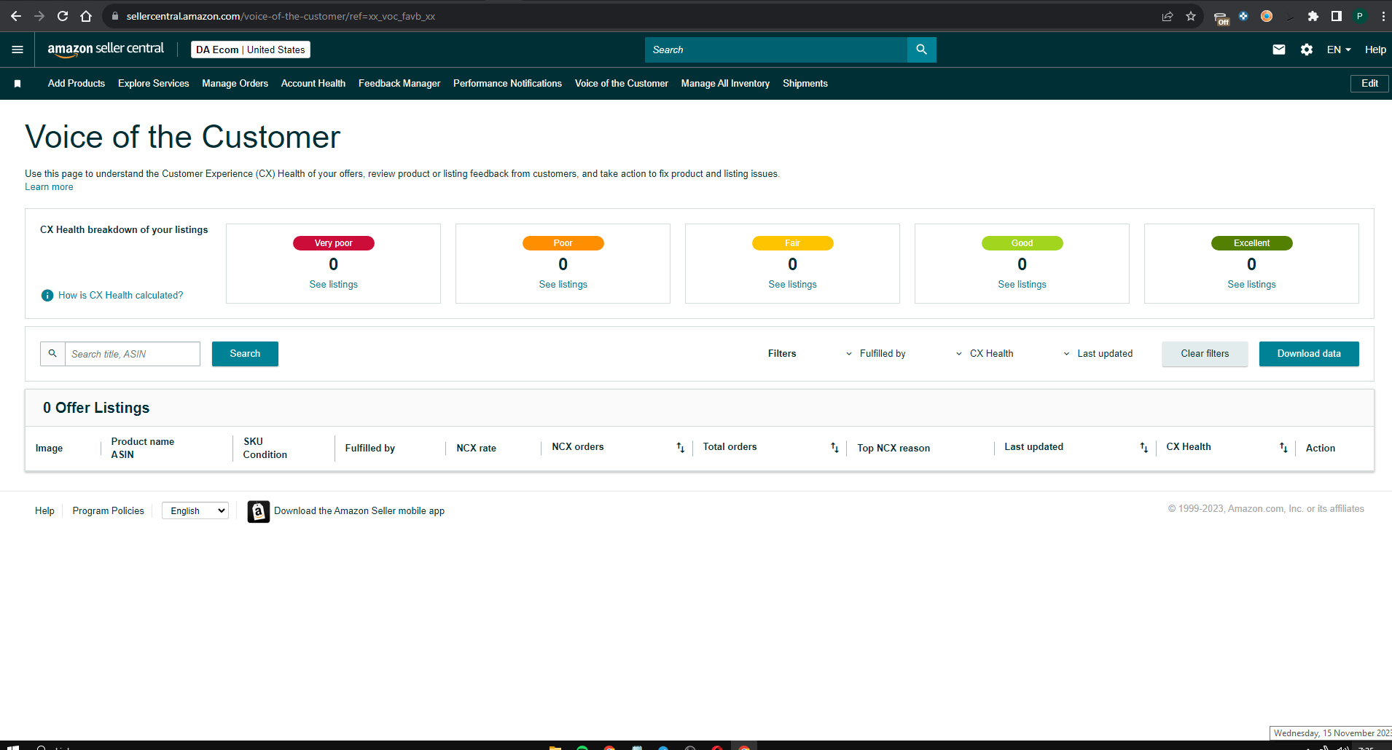Sort table by Total orders arrows
The height and width of the screenshot is (750, 1392).
[x=835, y=447]
